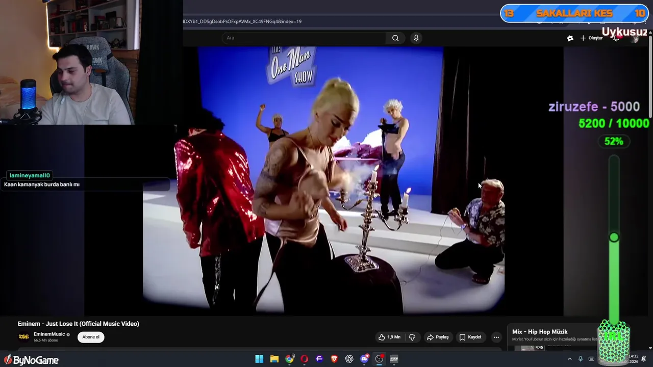The height and width of the screenshot is (367, 653).
Task: Open the EminemMusic channel link
Action: pyautogui.click(x=49, y=334)
